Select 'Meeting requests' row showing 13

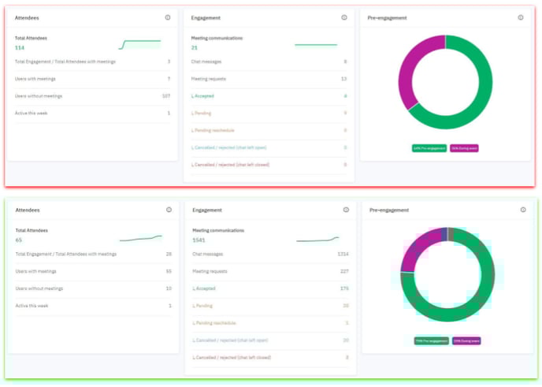click(269, 79)
